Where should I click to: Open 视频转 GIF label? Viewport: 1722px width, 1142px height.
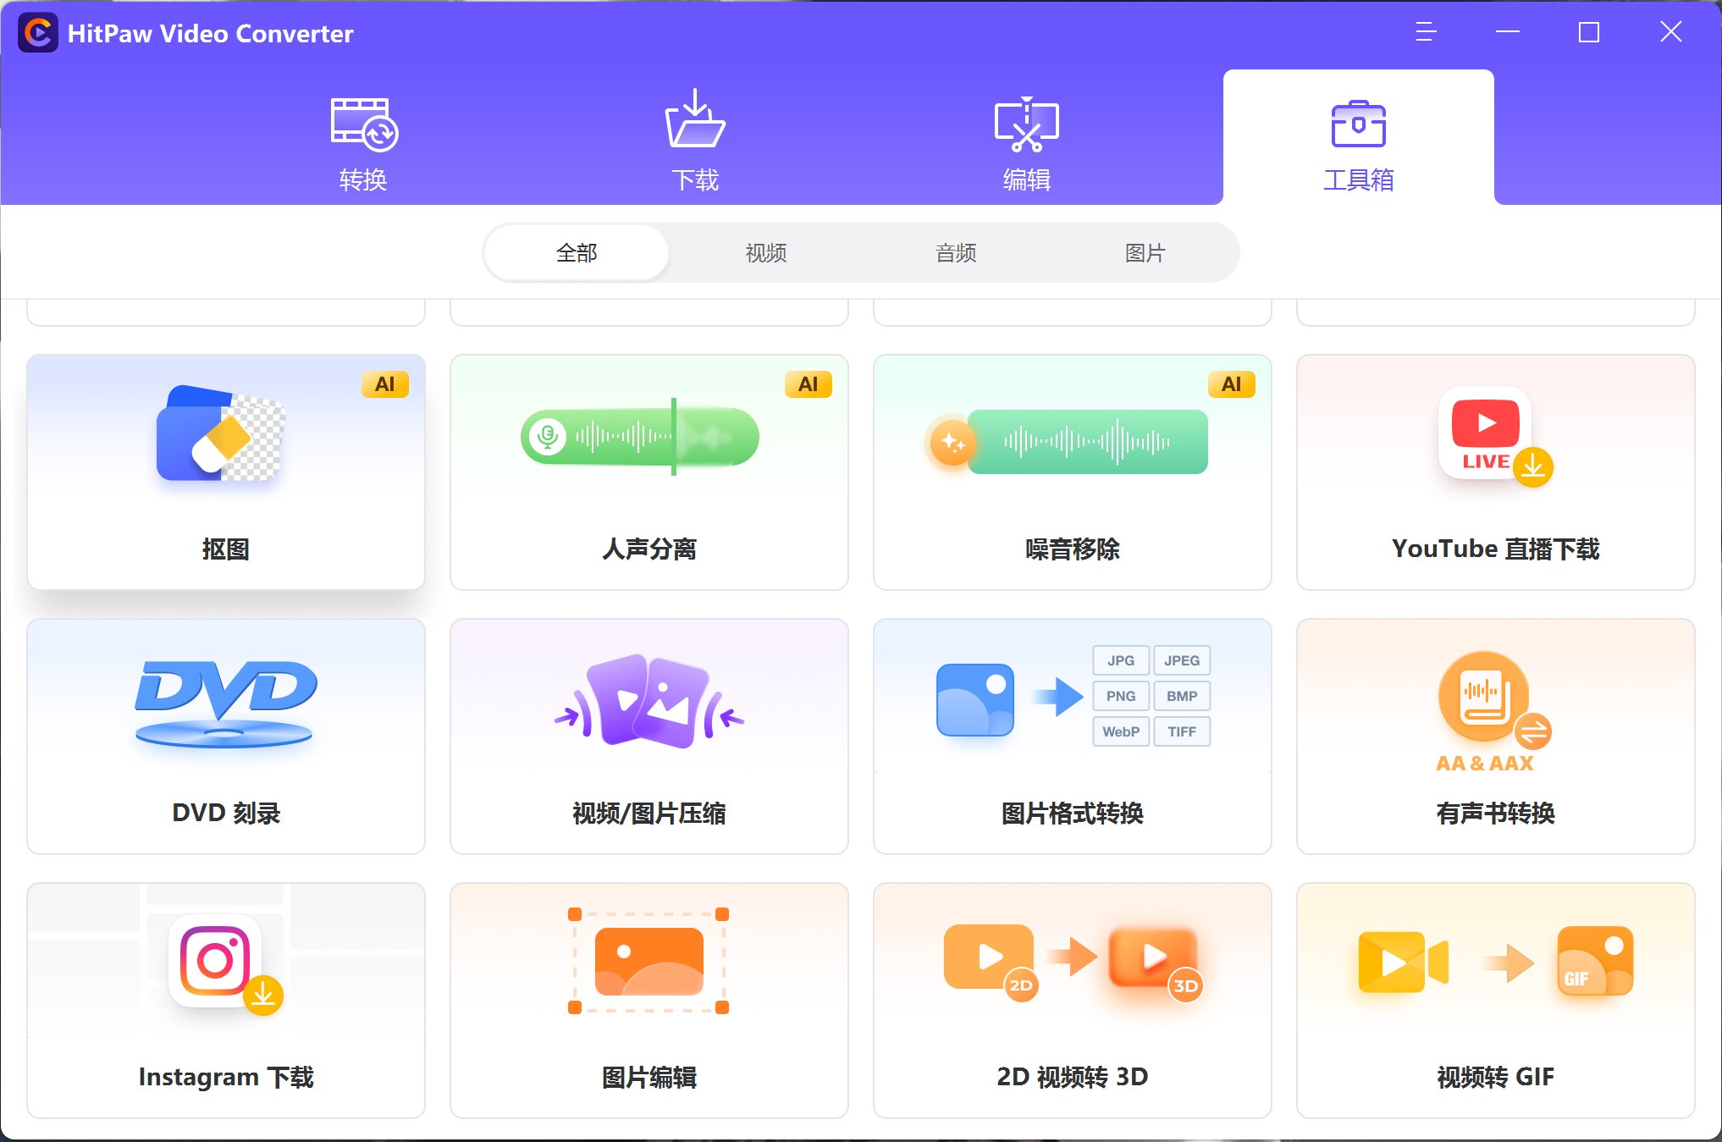[1495, 1078]
